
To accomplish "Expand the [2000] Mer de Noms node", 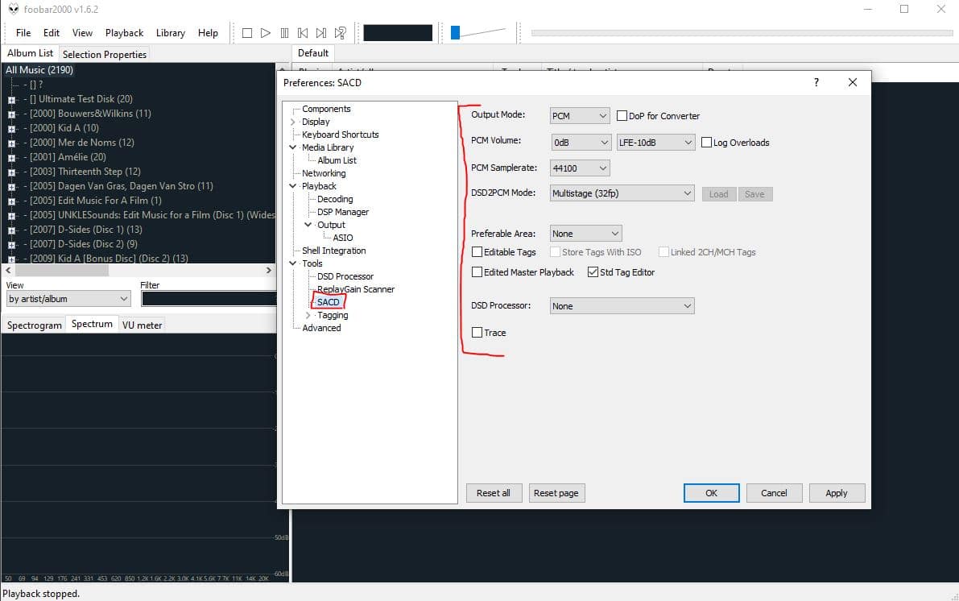I will click(x=11, y=143).
